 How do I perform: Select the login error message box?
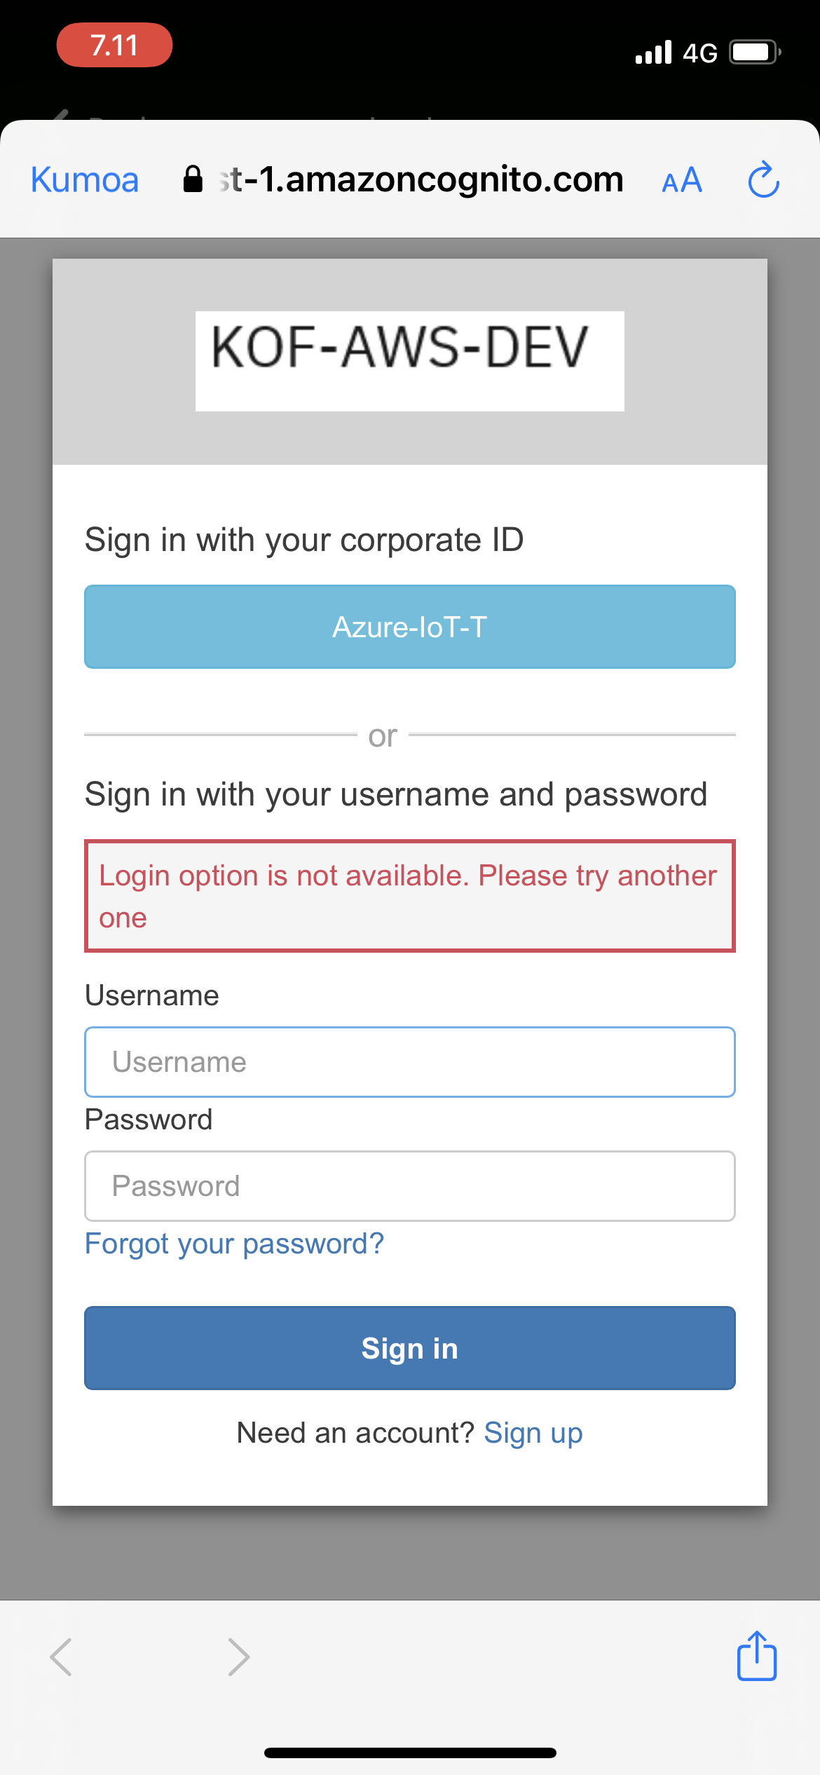click(409, 895)
